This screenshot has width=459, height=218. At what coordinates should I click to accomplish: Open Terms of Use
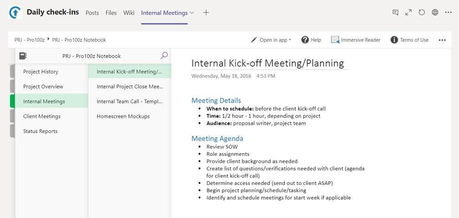(x=409, y=40)
